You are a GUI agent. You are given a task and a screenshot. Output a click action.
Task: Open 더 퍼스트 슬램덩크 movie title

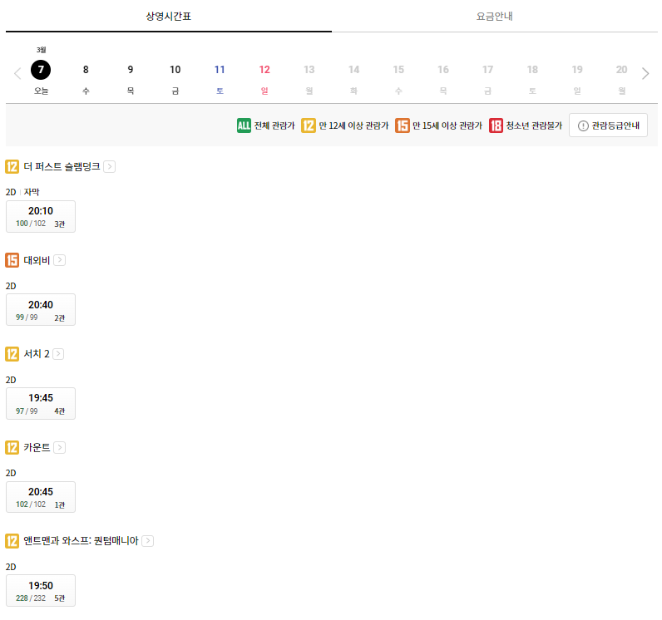62,166
